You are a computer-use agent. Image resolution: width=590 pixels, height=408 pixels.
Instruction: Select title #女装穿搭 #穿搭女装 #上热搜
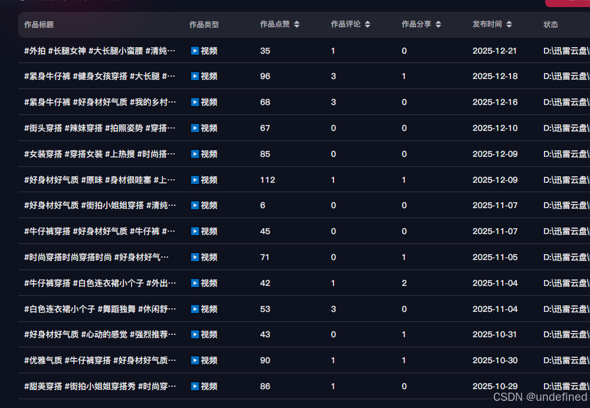[100, 154]
